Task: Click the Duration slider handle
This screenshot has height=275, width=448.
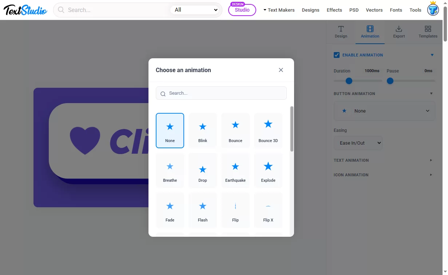Action: click(349, 81)
